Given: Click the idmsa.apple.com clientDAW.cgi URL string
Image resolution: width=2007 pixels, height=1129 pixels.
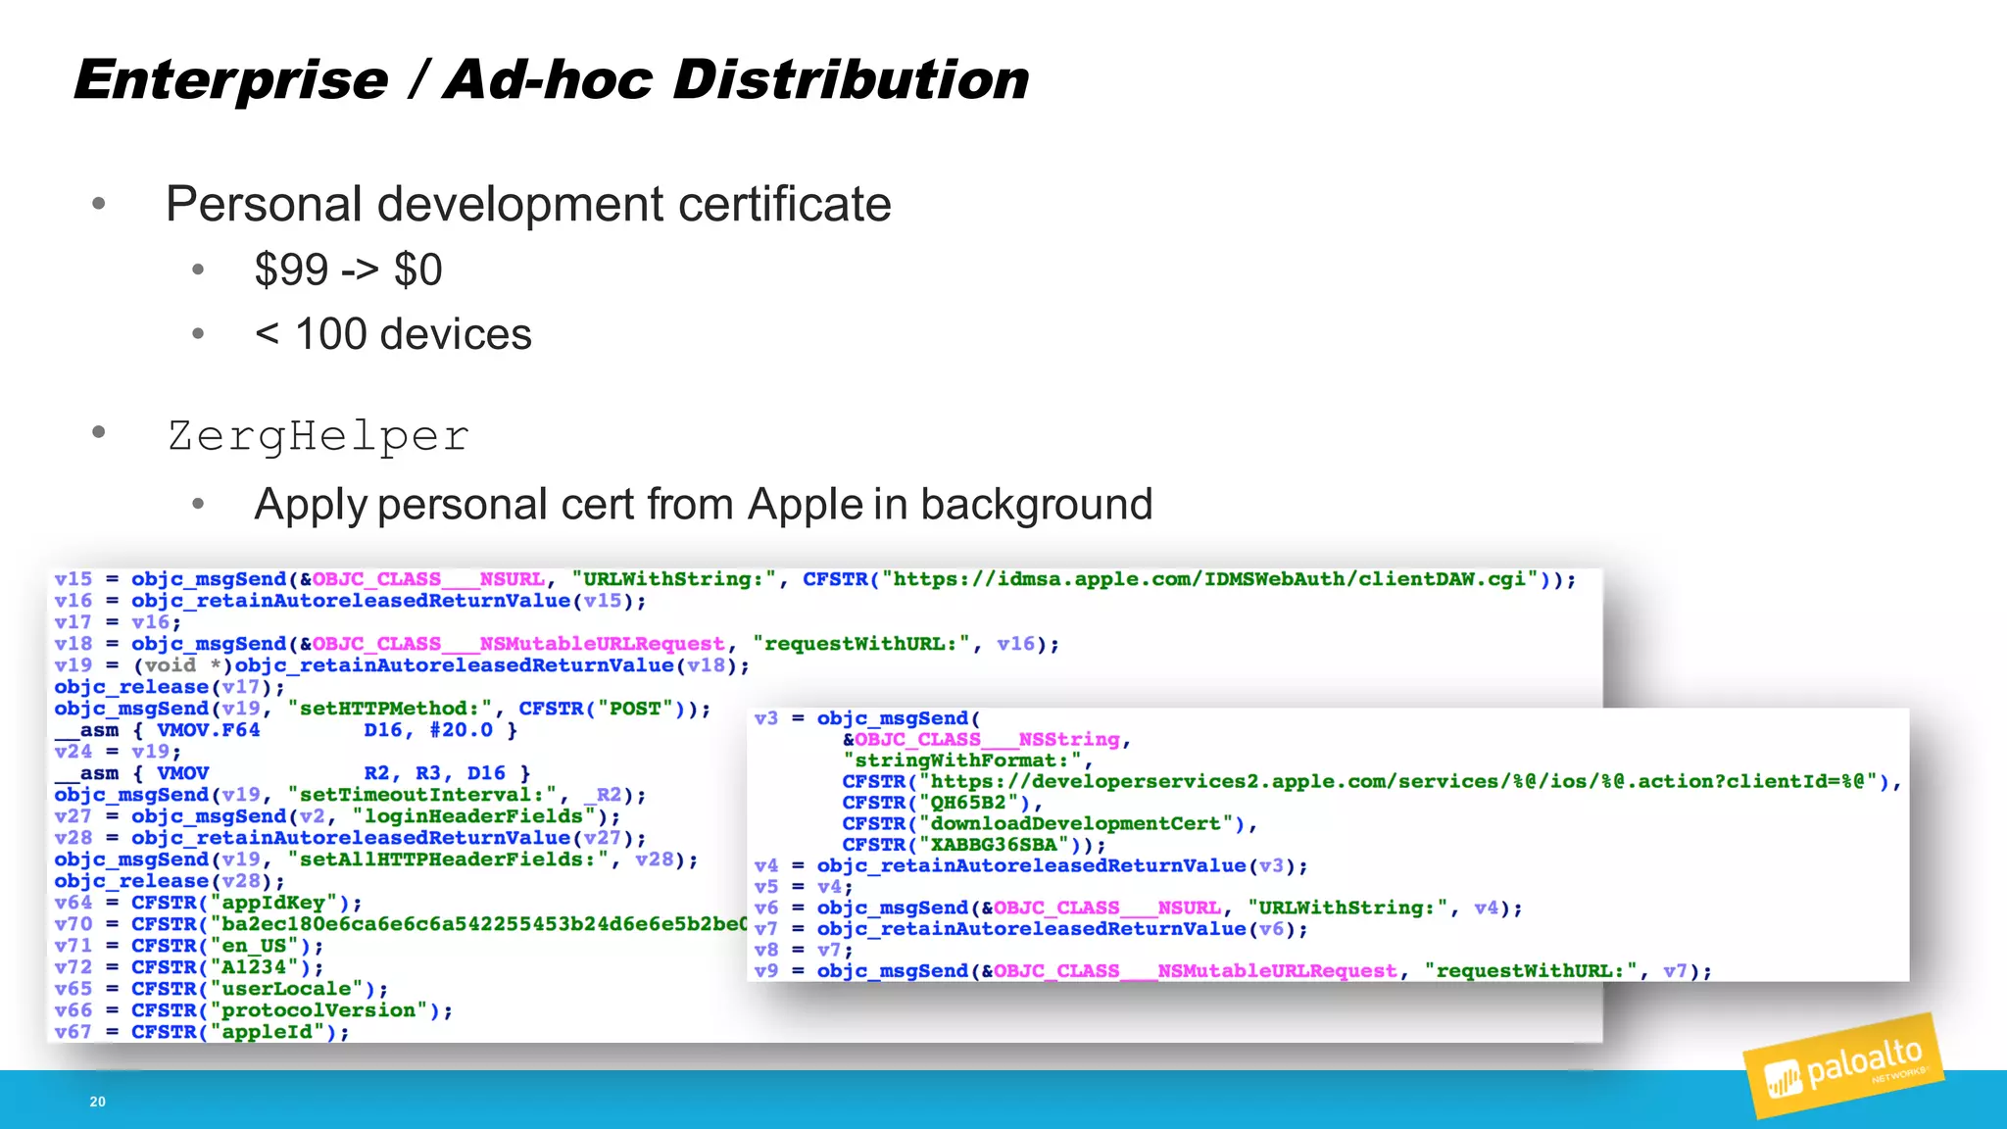Looking at the screenshot, I should coord(1209,579).
